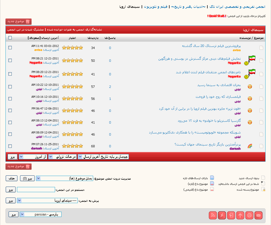
Task: Check the select-all checkbox in table header
Action: (x=10, y=38)
